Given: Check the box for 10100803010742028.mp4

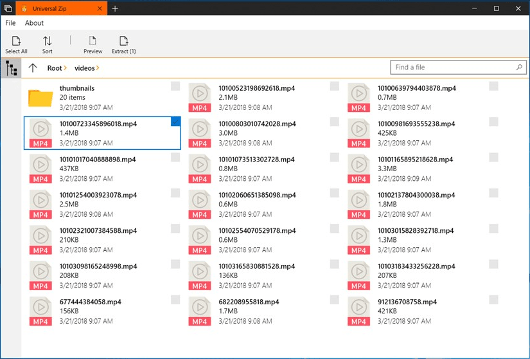Looking at the screenshot, I should [x=335, y=122].
